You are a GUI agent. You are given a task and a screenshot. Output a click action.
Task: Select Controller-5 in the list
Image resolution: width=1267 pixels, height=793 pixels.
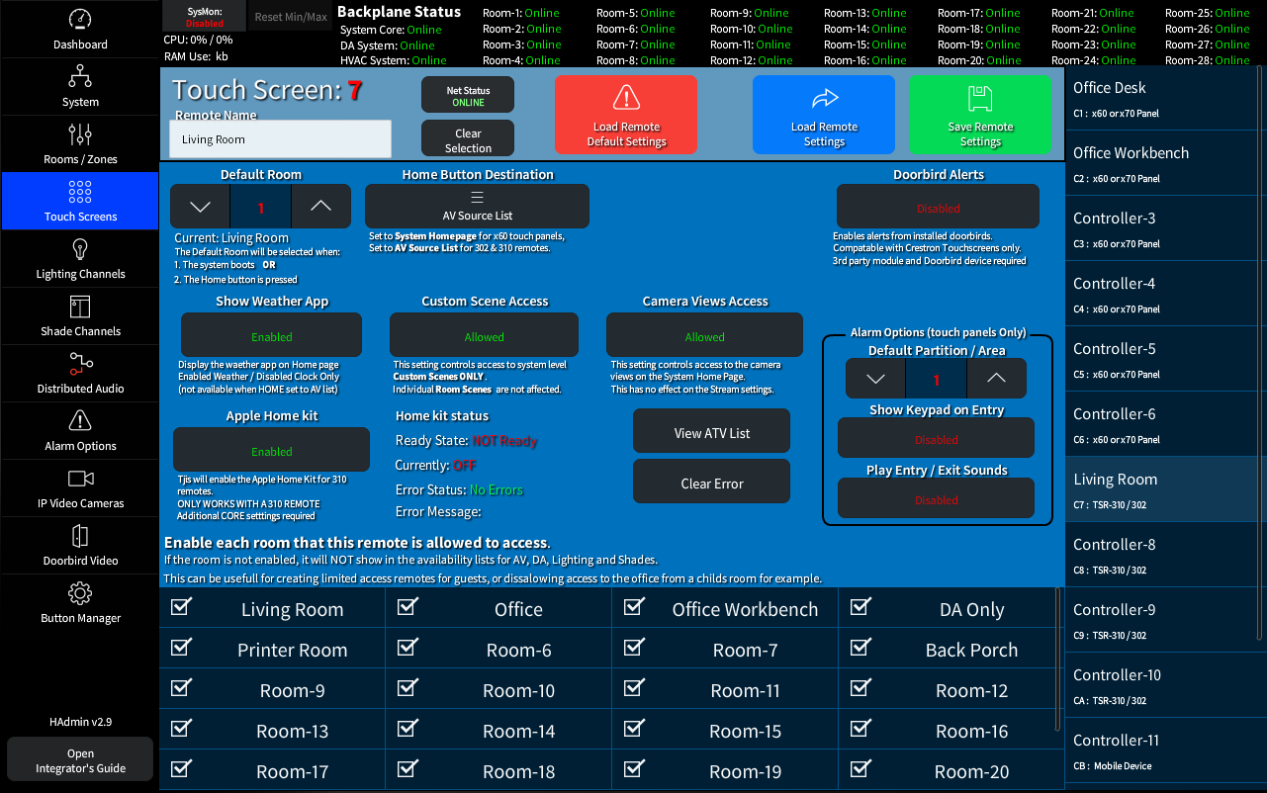[1160, 359]
